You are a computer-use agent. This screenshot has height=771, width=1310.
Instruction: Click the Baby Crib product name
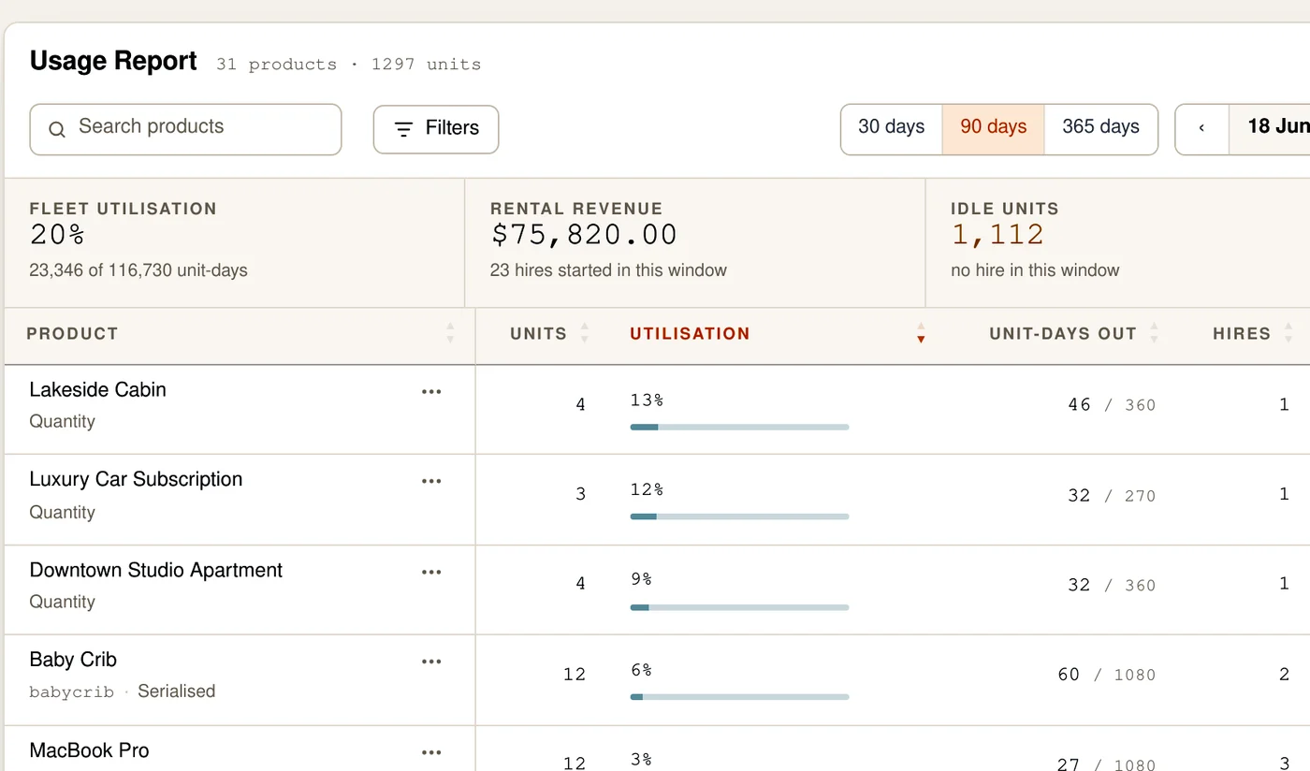click(x=73, y=660)
